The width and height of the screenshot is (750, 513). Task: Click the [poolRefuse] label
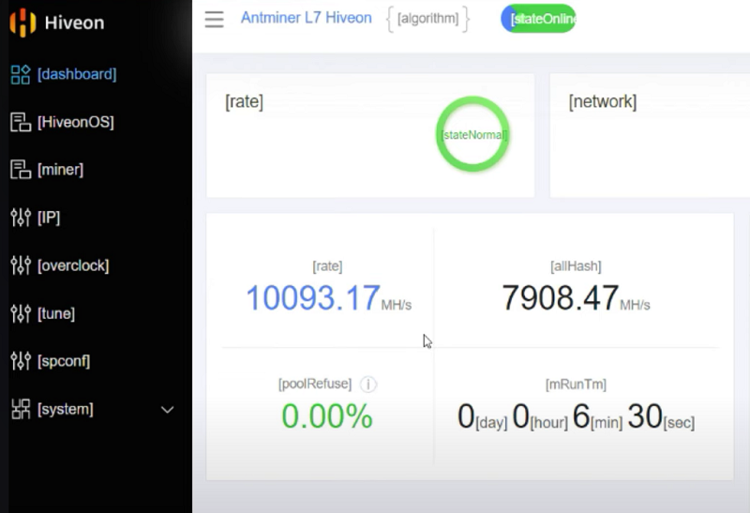click(x=315, y=384)
